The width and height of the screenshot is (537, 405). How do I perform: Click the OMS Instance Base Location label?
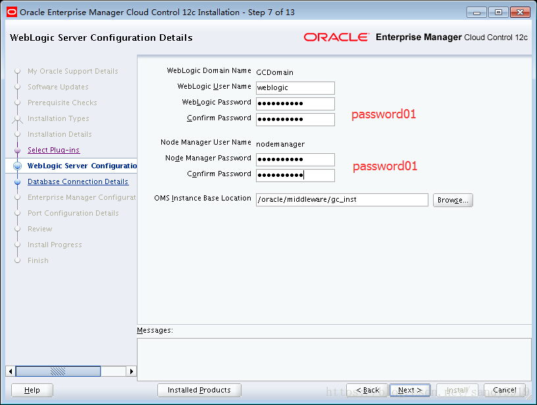point(203,198)
